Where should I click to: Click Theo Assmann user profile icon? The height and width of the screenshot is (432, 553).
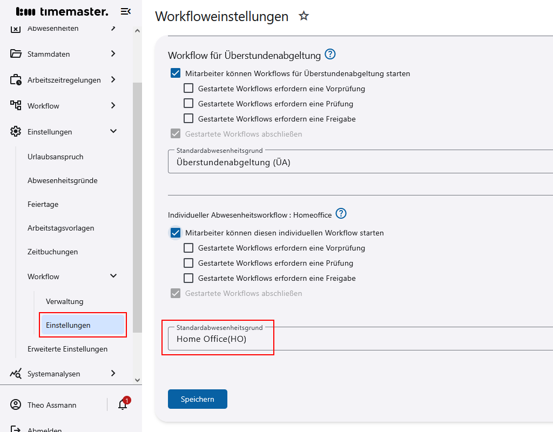pos(16,405)
